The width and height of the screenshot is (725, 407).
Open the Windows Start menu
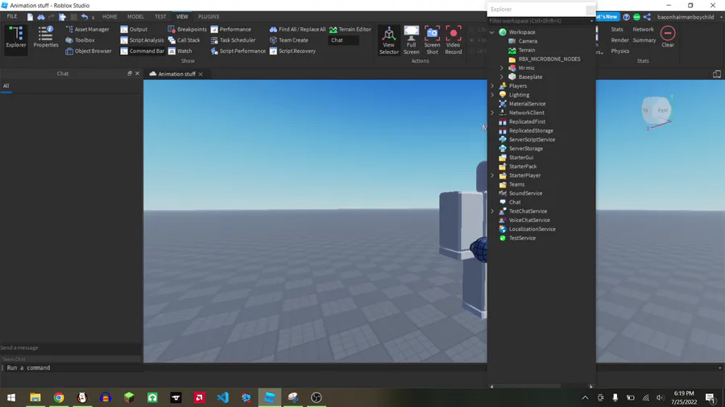point(11,397)
